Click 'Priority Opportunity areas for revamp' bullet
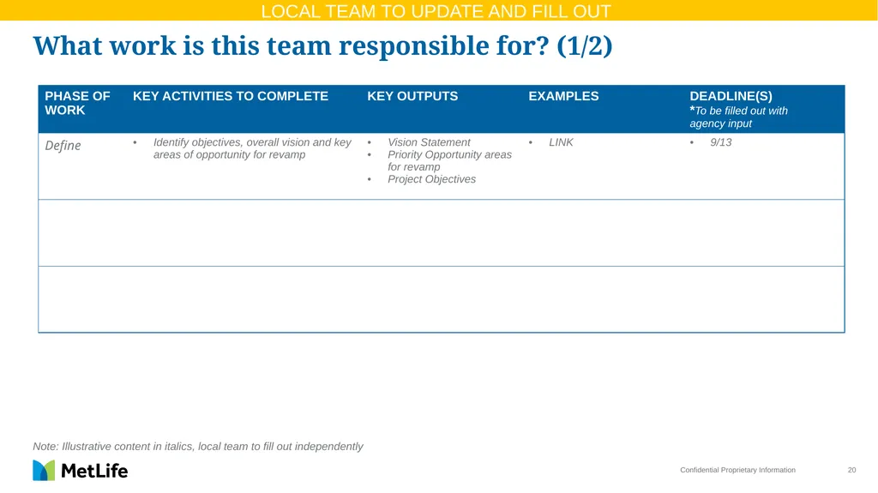This screenshot has height=493, width=878. [449, 161]
